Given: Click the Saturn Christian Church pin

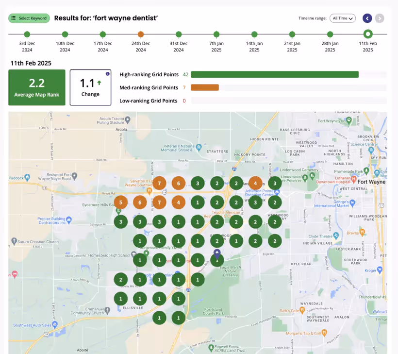Looking at the screenshot, I should (14, 241).
